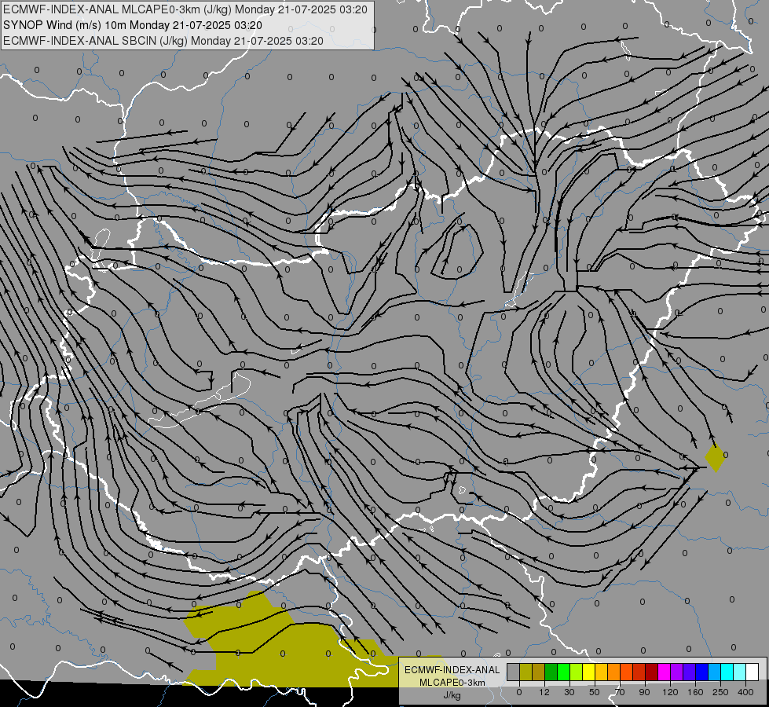Click the legend value label 30

click(x=569, y=692)
